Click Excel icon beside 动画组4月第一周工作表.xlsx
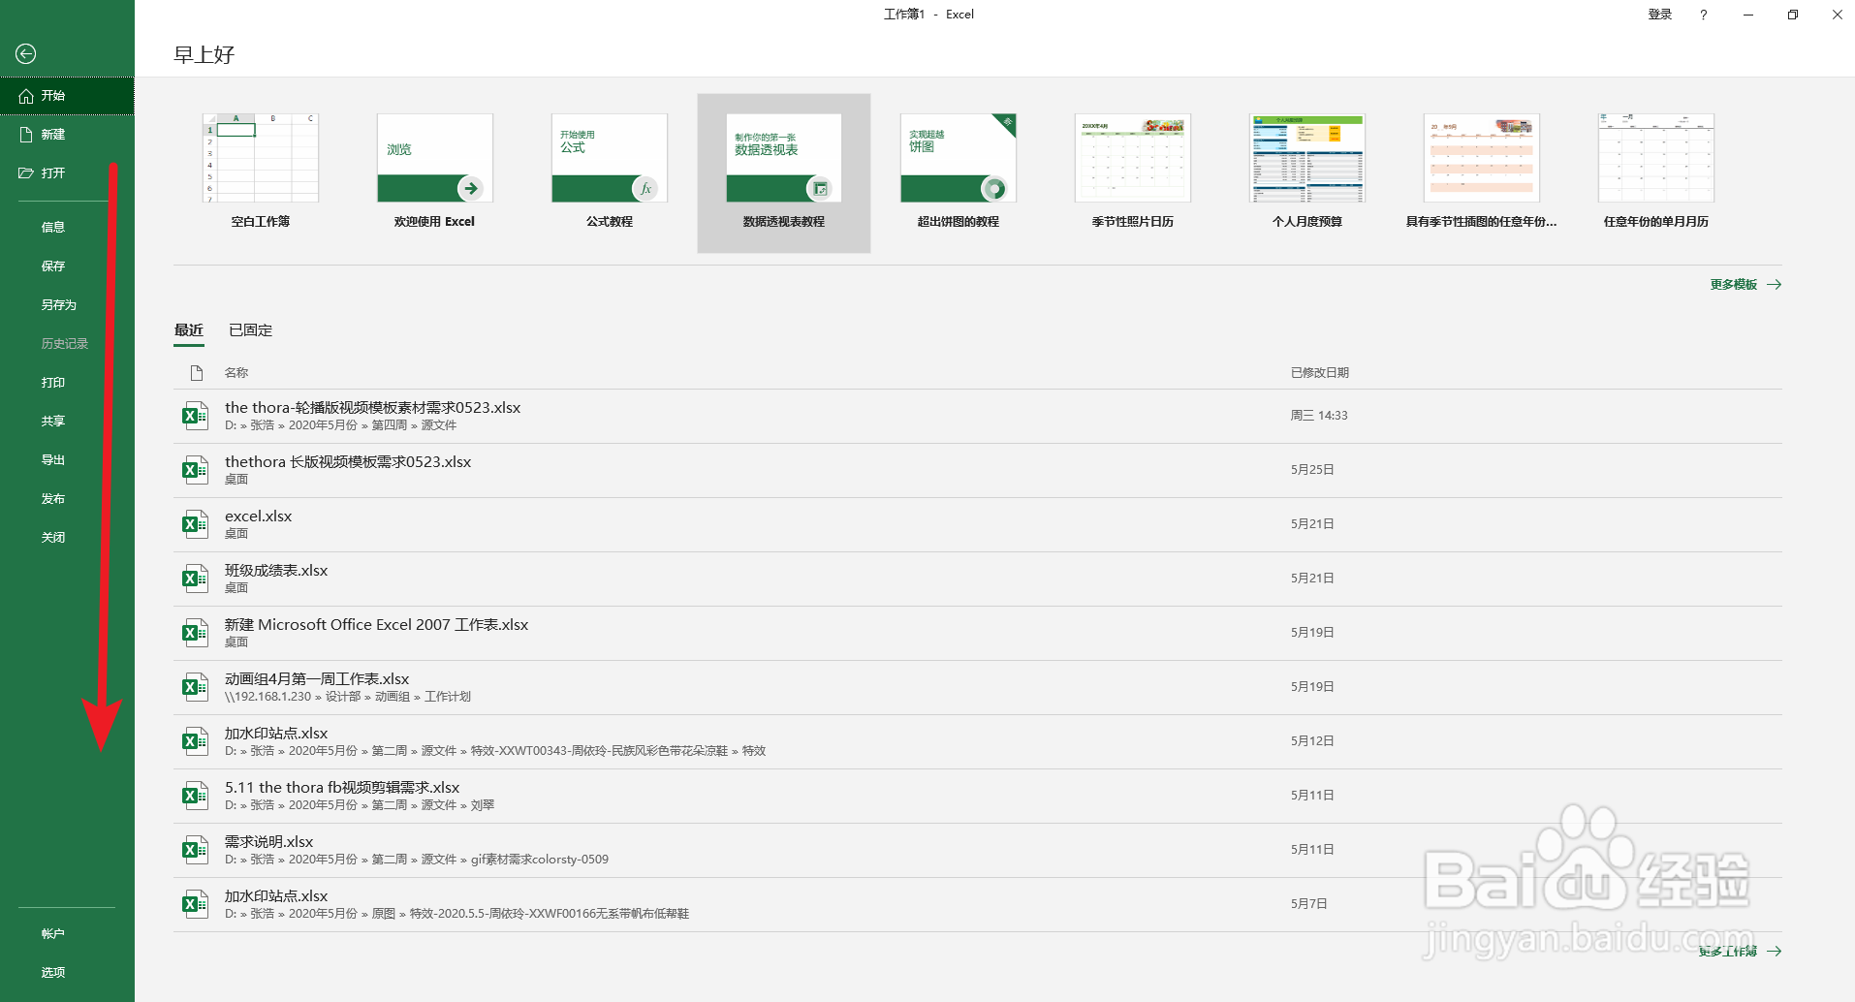Viewport: 1855px width, 1002px height. (196, 687)
